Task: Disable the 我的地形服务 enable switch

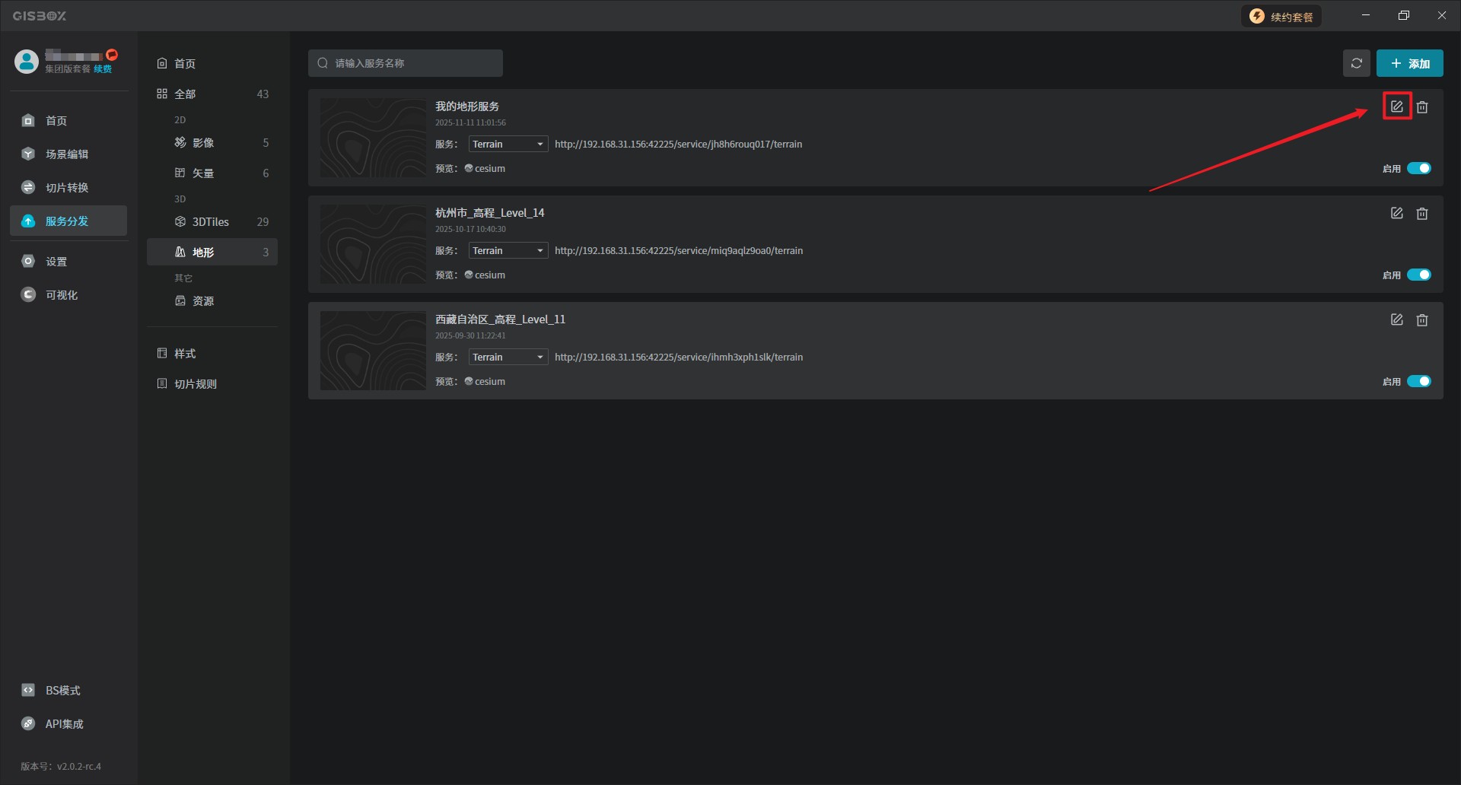Action: (1418, 169)
